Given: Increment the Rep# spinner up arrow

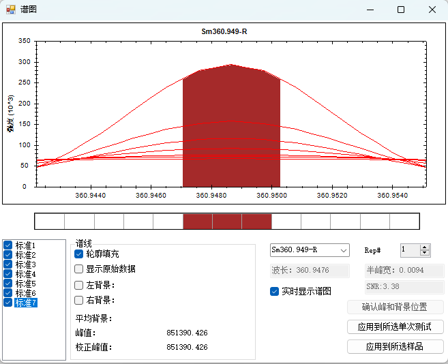Looking at the screenshot, I should click(425, 247).
